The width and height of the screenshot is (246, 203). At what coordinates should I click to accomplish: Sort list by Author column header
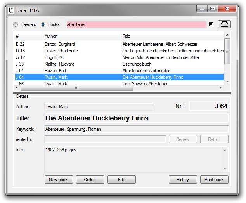[x=81, y=36]
